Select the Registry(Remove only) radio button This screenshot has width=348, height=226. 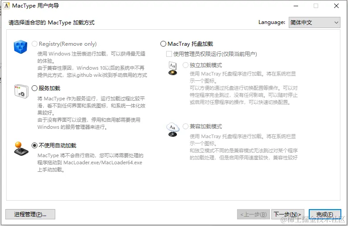pos(34,44)
